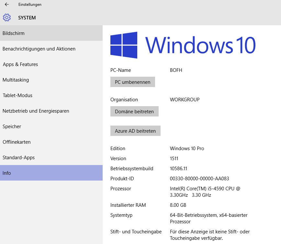The image size is (281, 244).
Task: Switch to Tablet-Modus page
Action: pyautogui.click(x=51, y=95)
